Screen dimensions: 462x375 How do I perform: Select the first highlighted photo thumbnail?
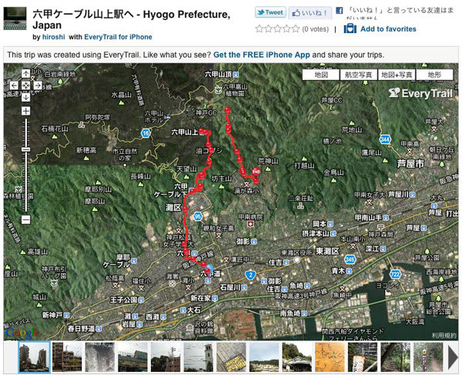pyautogui.click(x=34, y=357)
